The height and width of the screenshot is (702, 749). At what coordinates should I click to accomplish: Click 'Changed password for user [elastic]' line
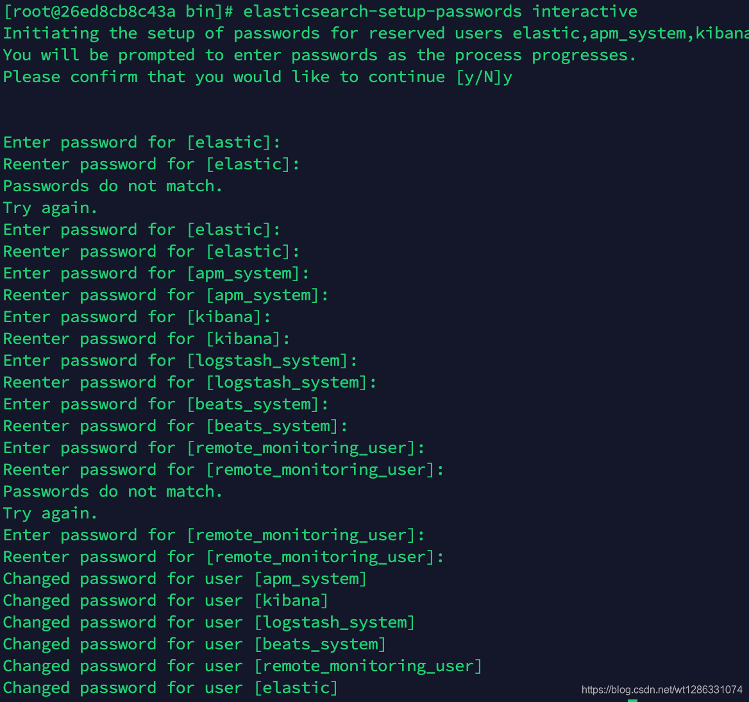click(x=171, y=688)
